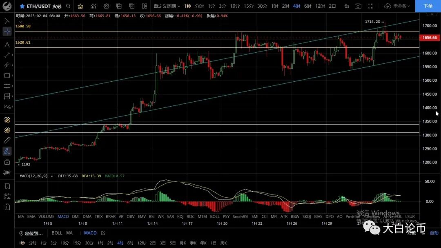Viewport: 441px width, 248px height.
Task: Click the 6s refresh countdown
Action: click(x=347, y=6)
